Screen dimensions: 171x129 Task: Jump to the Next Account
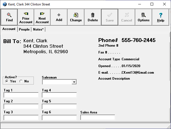pos(42,17)
